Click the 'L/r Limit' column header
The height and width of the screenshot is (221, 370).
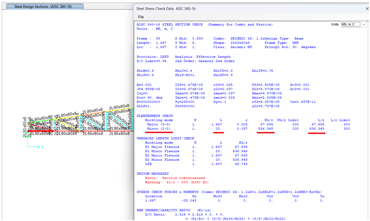pos(340,120)
